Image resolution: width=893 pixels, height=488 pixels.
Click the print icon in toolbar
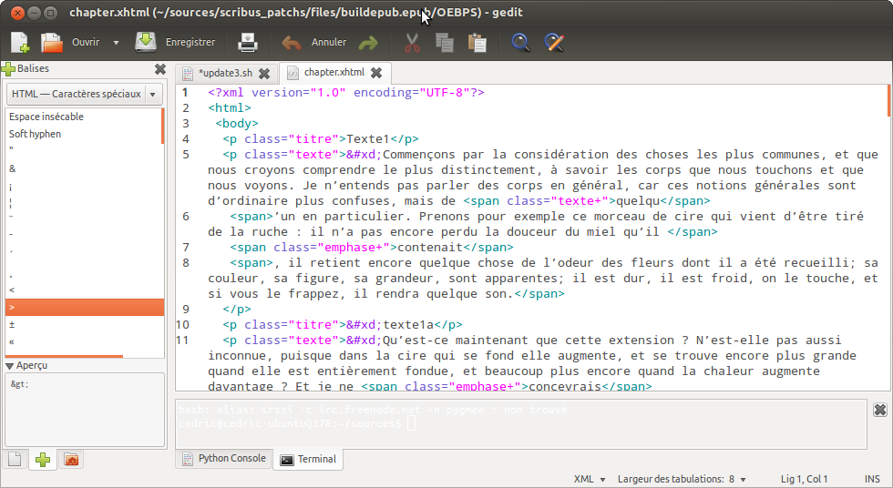coord(247,43)
